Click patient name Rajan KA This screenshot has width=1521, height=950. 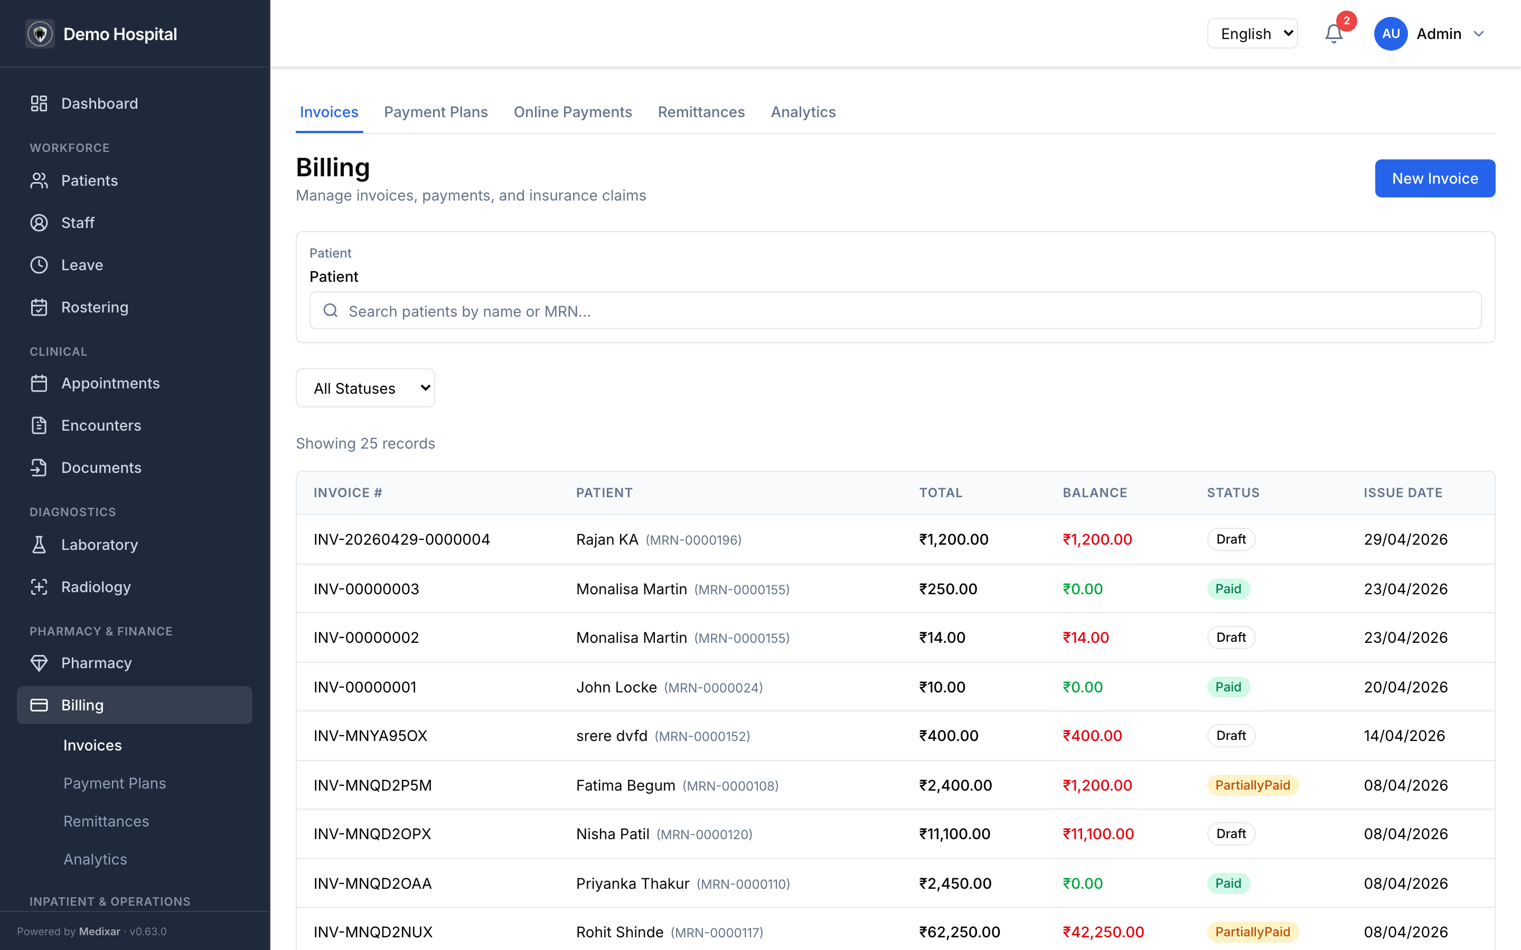[607, 539]
